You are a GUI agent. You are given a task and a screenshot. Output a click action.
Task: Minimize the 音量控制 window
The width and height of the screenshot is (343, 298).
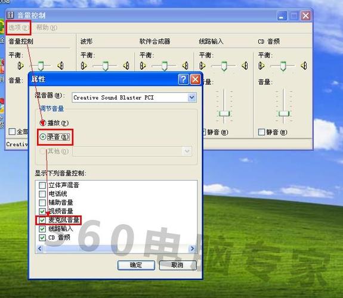(x=282, y=15)
